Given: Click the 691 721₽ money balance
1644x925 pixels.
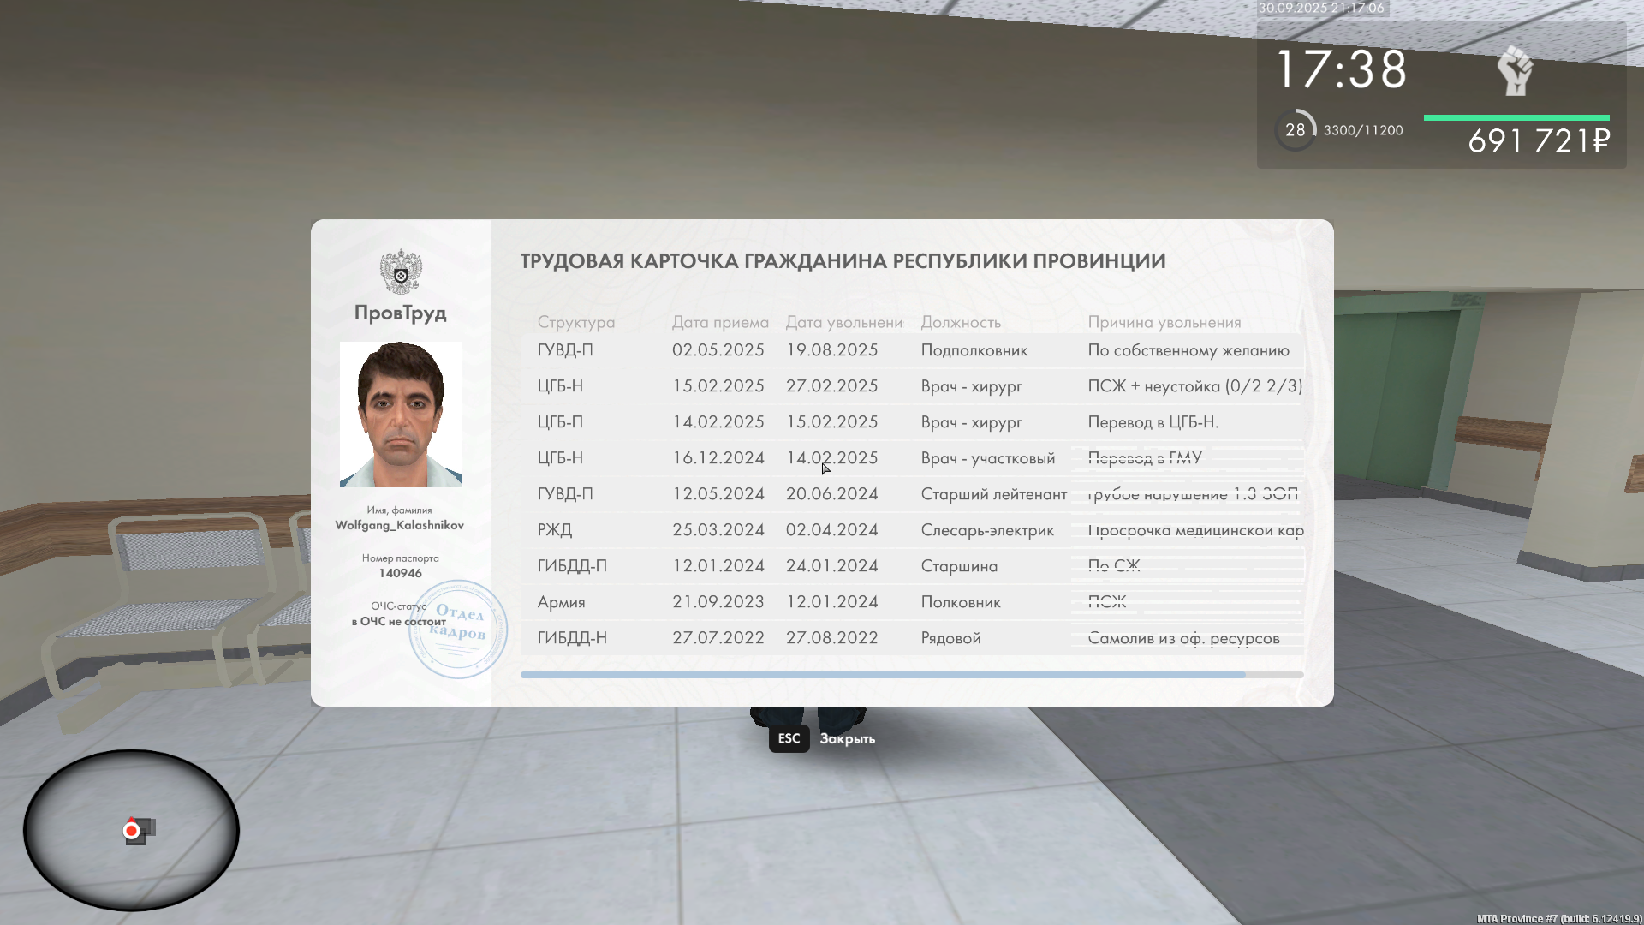Looking at the screenshot, I should click(x=1539, y=140).
